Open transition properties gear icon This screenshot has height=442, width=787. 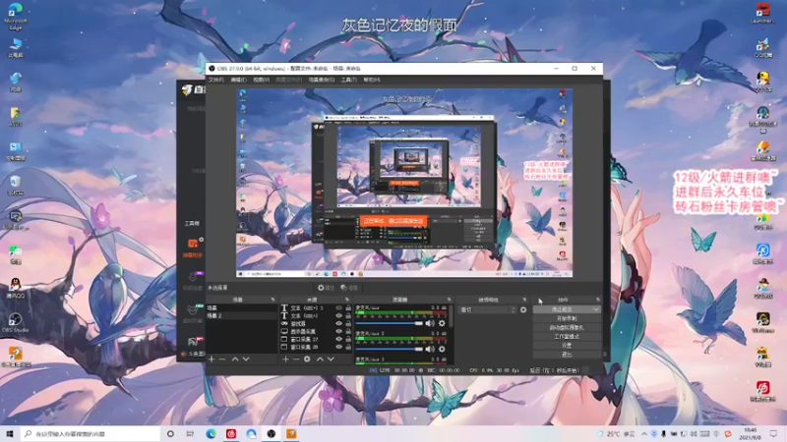[523, 310]
